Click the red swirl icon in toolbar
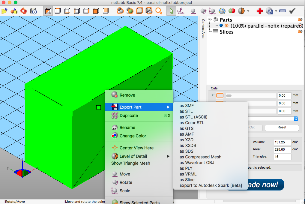Viewport: 305px width, 204px height. [23, 11]
